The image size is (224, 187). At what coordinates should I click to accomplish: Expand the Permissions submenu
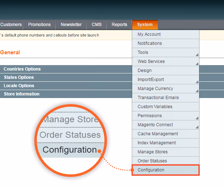pos(165,115)
